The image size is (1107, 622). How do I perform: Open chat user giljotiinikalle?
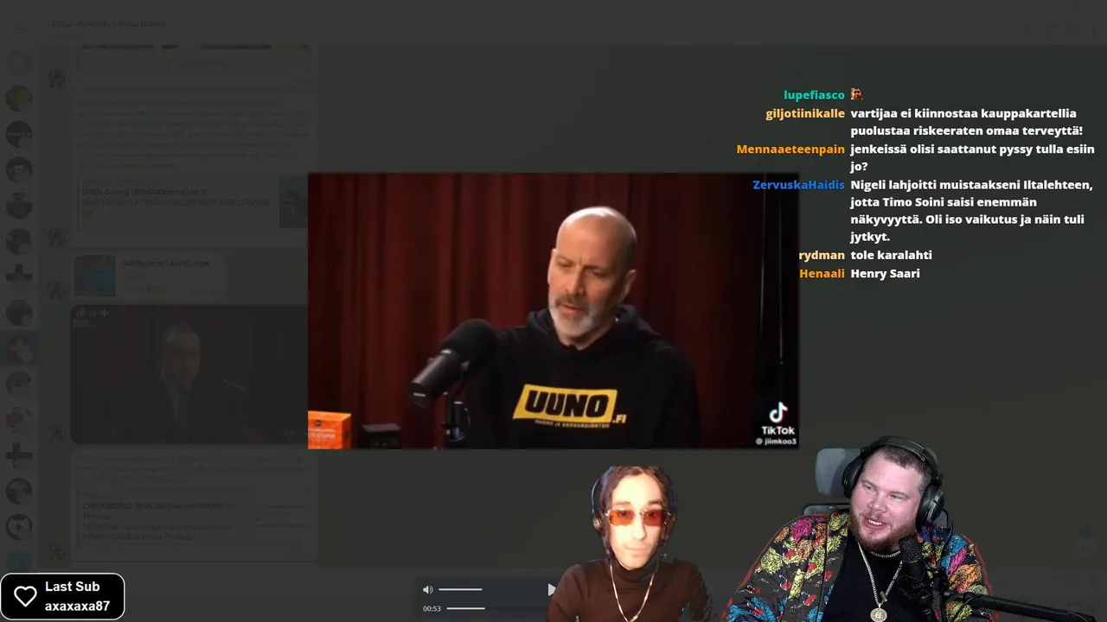tap(805, 113)
